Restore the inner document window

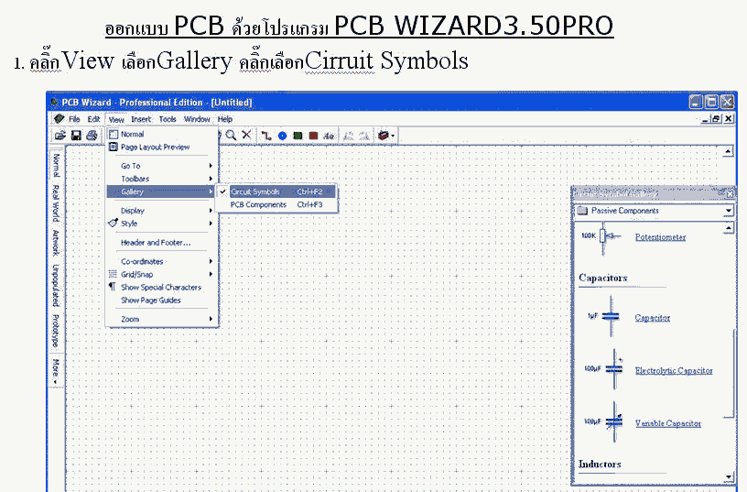point(716,119)
